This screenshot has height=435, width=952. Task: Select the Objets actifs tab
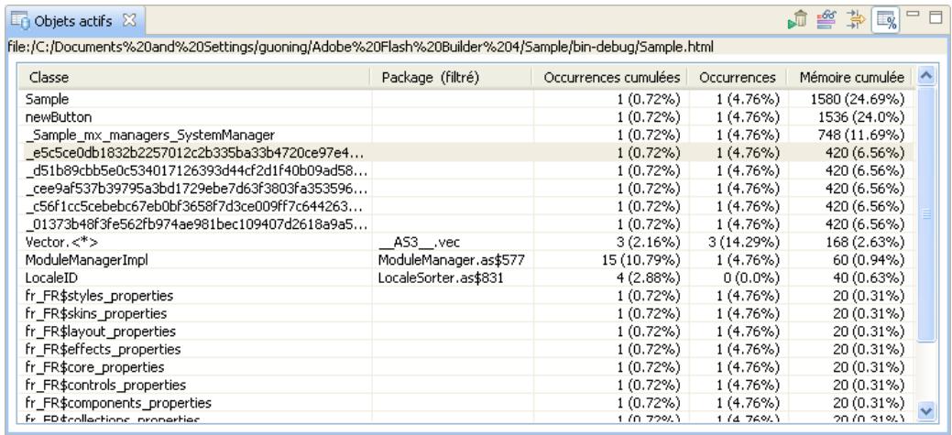[73, 21]
